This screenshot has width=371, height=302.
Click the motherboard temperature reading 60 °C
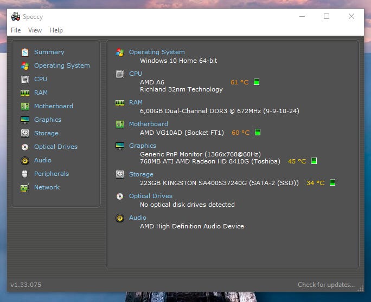point(241,133)
